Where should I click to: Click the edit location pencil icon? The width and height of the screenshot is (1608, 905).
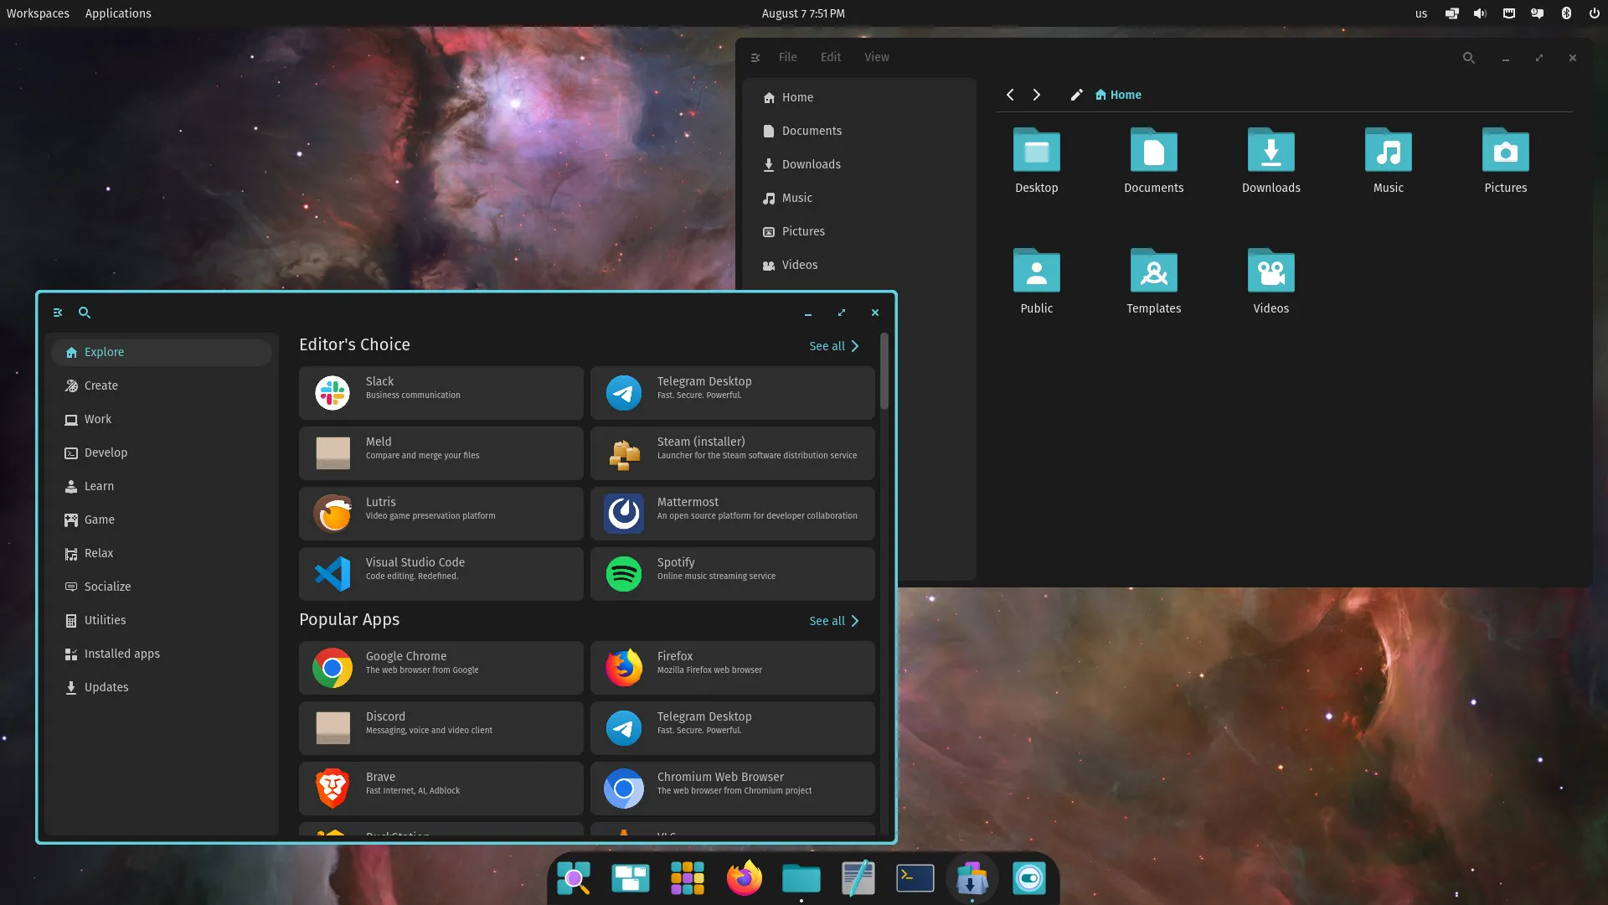(x=1076, y=95)
